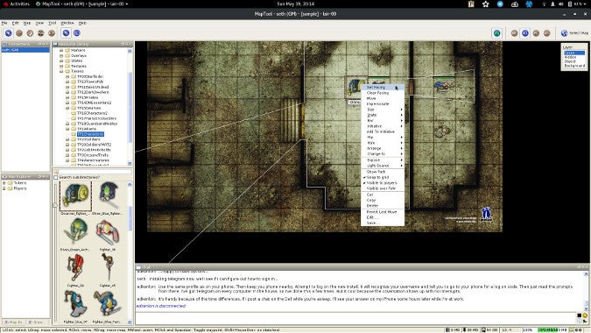Click the green globe icon in toolbar
Viewport: 591px width, 333px height.
(497, 33)
